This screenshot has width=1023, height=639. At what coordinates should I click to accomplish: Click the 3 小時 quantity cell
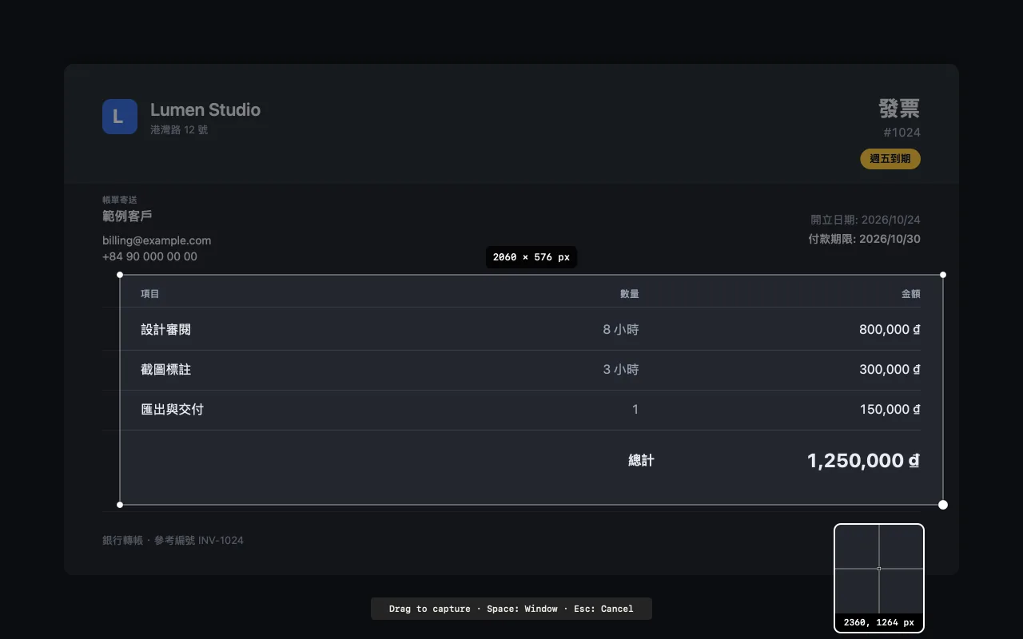tap(621, 370)
